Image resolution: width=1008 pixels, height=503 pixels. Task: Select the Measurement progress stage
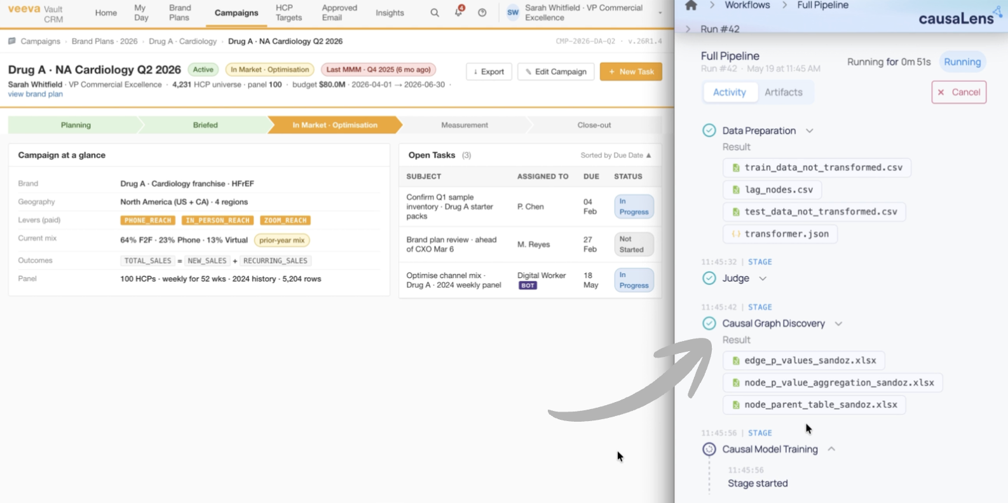tap(465, 125)
